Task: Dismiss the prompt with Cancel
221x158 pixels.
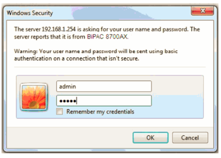Action: click(190, 138)
